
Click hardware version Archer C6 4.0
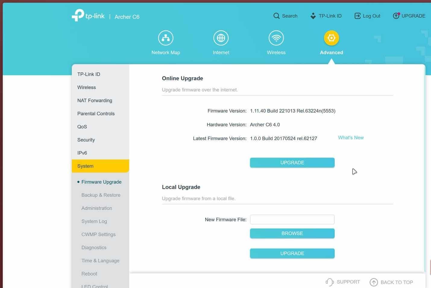(265, 125)
